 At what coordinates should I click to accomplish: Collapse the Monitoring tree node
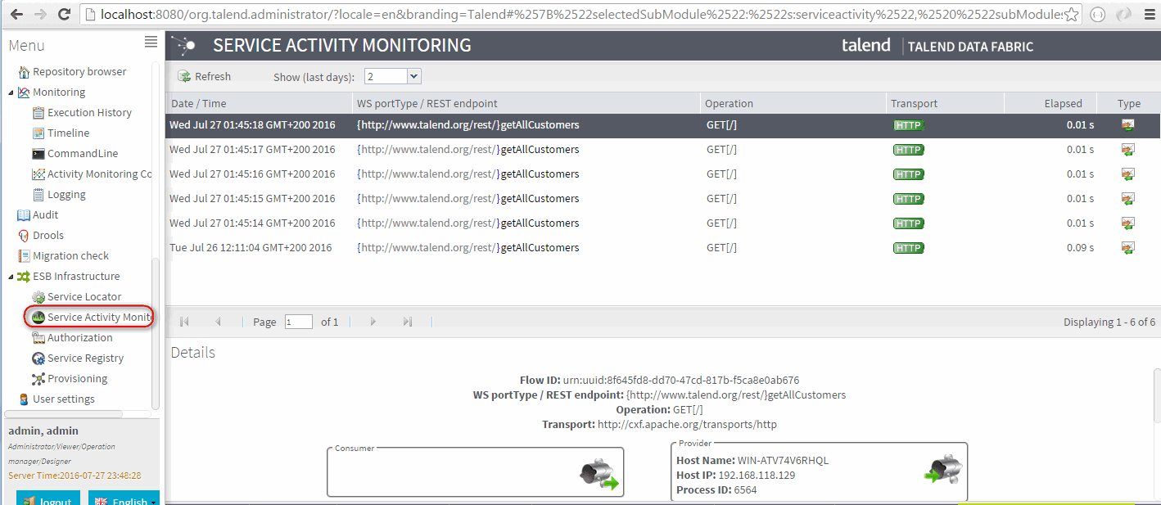coord(11,92)
